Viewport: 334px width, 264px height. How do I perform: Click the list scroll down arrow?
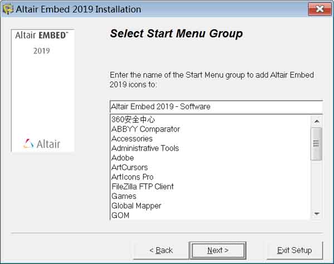(317, 213)
